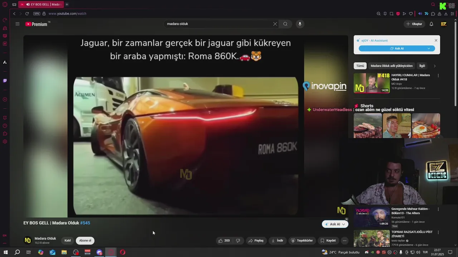
Task: Expand floating Ask AI button chevron
Action: pos(343,224)
